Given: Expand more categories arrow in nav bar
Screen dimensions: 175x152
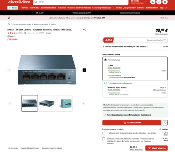Looking at the screenshot, I should click(166, 8).
